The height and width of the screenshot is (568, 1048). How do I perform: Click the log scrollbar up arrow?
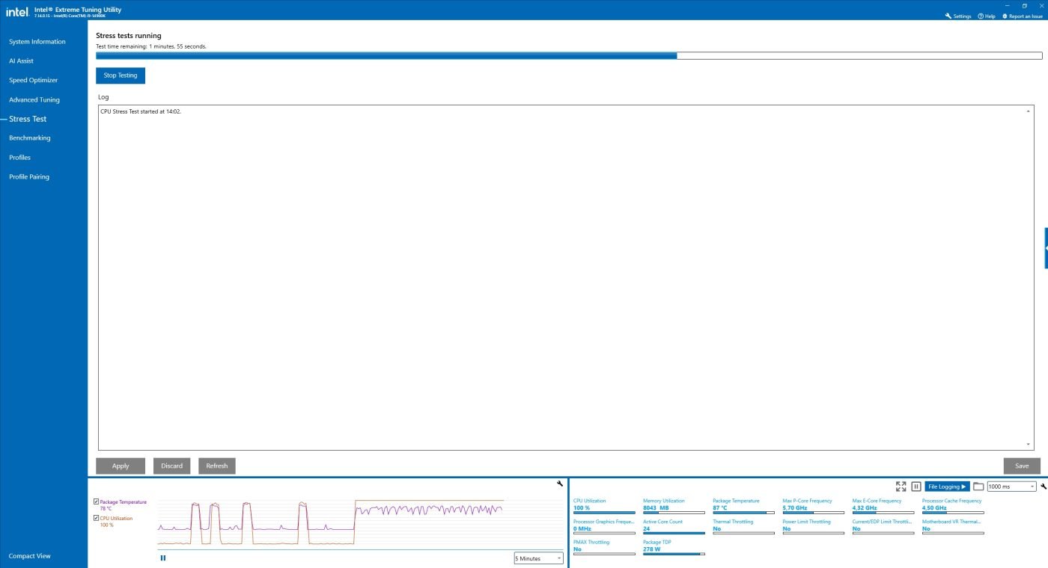(1028, 111)
